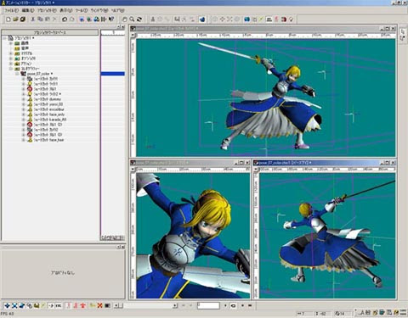Click the blue timeline bar beside pose_07_coke

[x=112, y=74]
